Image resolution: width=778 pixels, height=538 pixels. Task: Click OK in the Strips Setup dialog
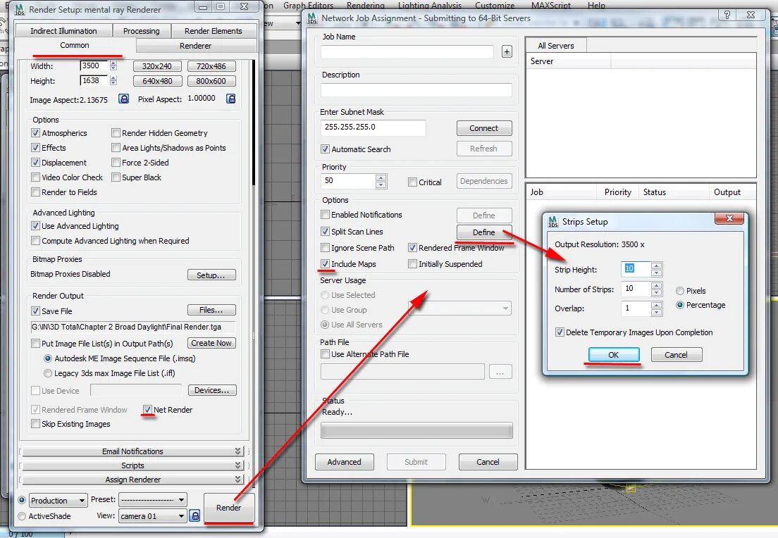[x=612, y=354]
